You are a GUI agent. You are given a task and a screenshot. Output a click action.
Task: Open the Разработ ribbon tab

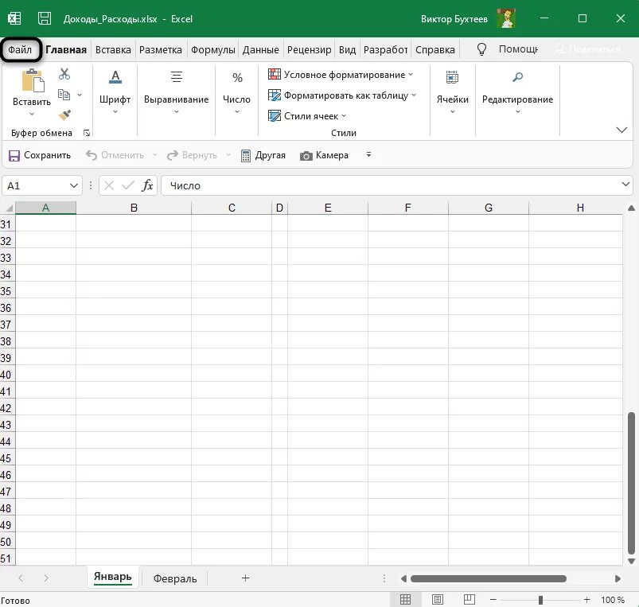385,49
